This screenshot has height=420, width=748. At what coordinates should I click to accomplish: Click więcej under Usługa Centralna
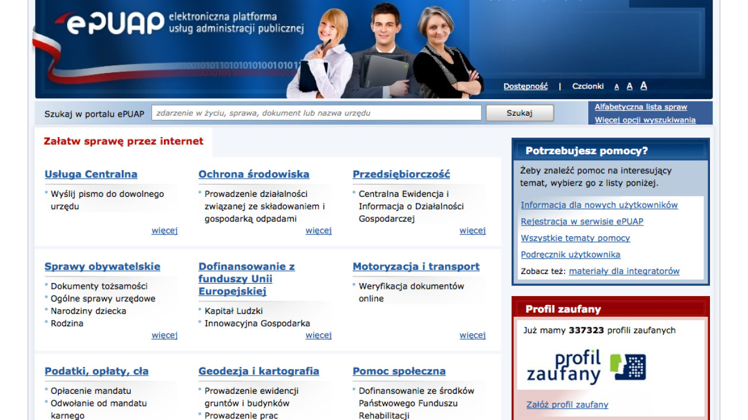pyautogui.click(x=164, y=230)
